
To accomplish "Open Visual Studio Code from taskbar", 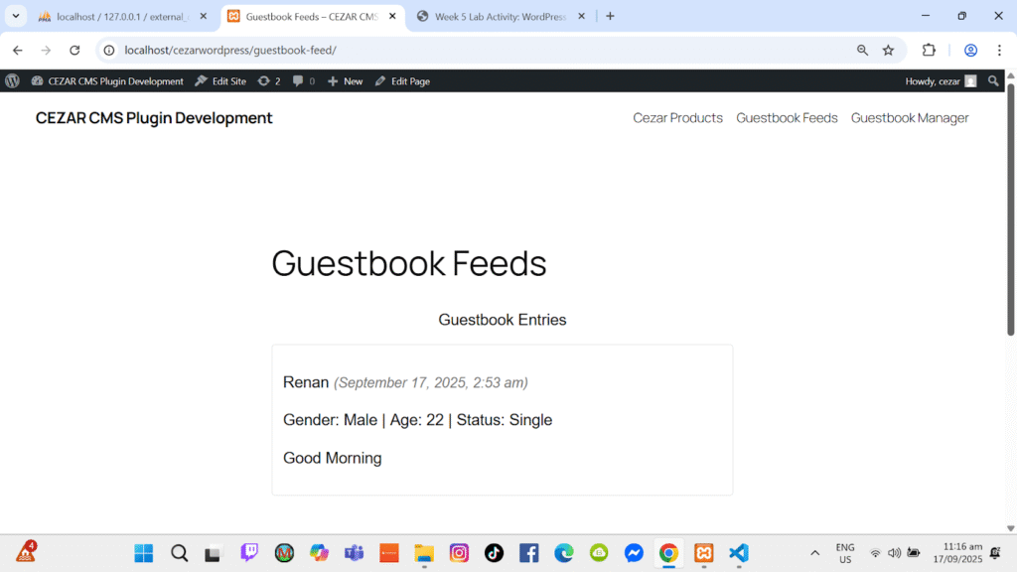I will pyautogui.click(x=738, y=553).
